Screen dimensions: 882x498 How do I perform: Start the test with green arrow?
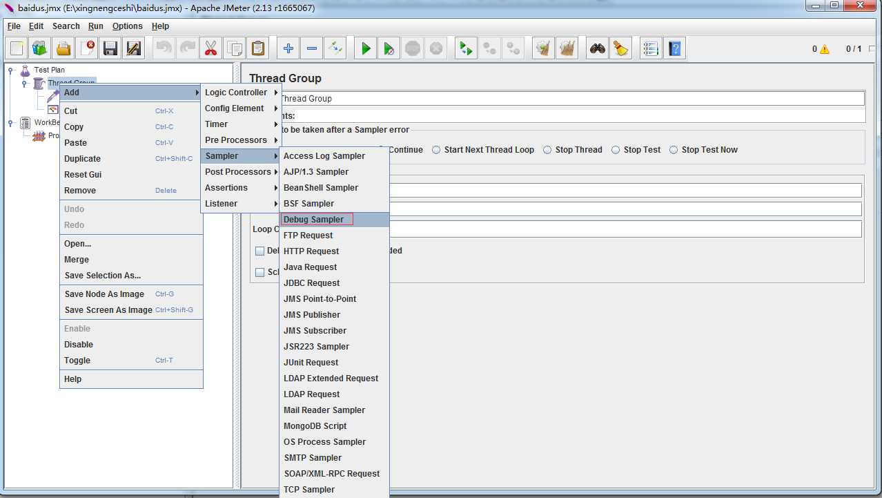click(366, 48)
